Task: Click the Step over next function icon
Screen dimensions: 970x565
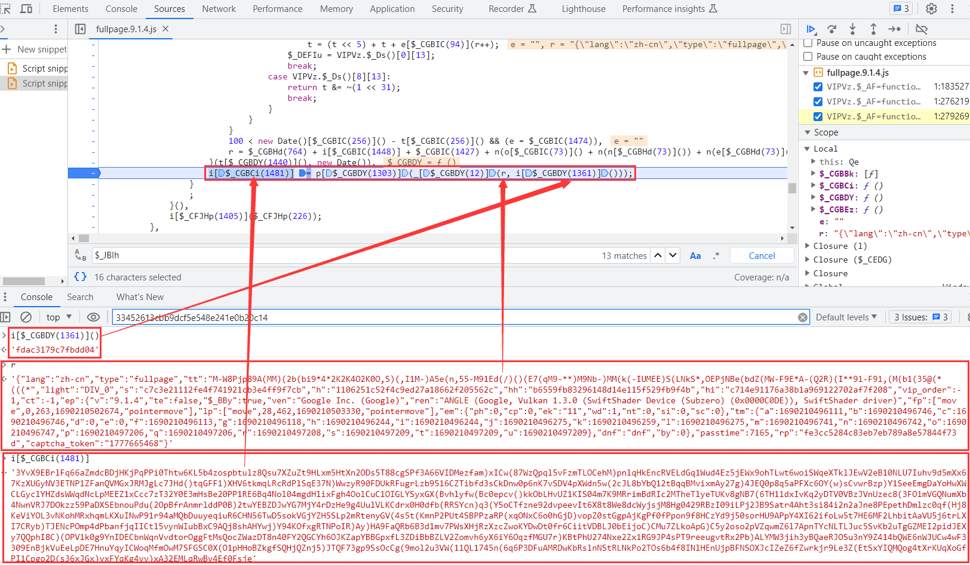Action: pos(831,29)
